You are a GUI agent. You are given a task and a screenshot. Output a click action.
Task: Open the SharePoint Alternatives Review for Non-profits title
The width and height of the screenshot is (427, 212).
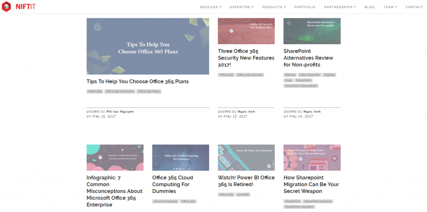coord(308,58)
